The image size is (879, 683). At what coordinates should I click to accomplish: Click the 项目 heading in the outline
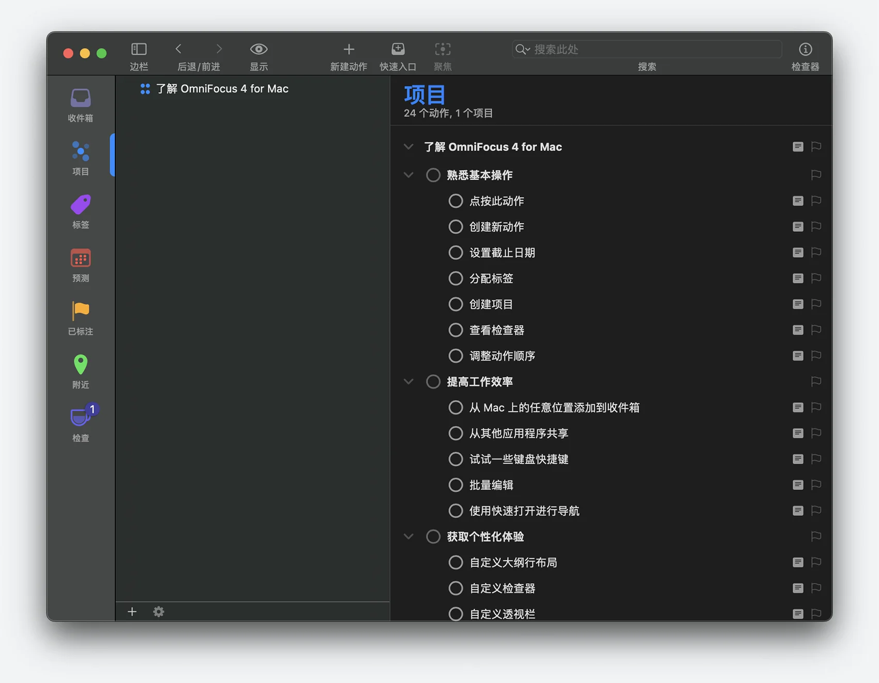coord(425,95)
